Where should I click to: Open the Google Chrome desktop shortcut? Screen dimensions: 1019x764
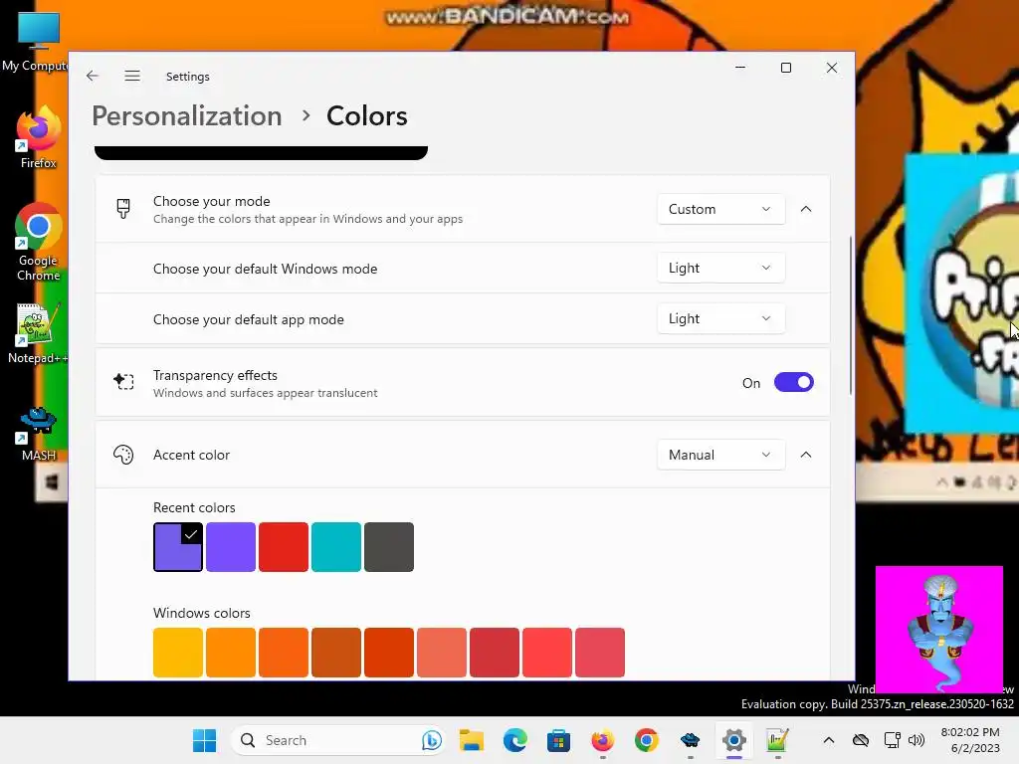click(39, 243)
